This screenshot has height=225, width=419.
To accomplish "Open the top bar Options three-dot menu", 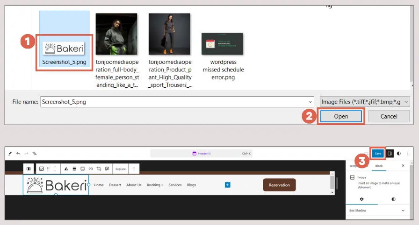I will pos(408,154).
